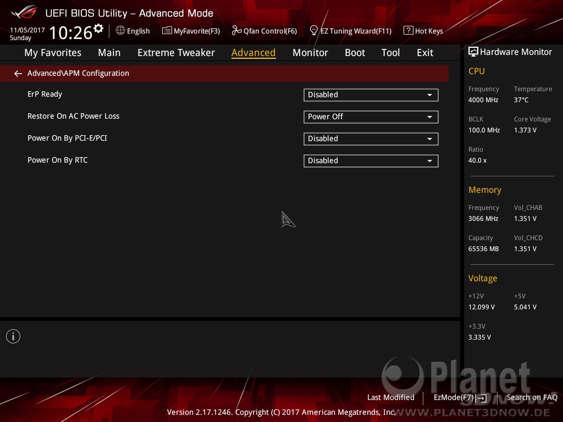The width and height of the screenshot is (563, 422).
Task: Click BCLK value 100.0 MHz
Action: point(484,130)
